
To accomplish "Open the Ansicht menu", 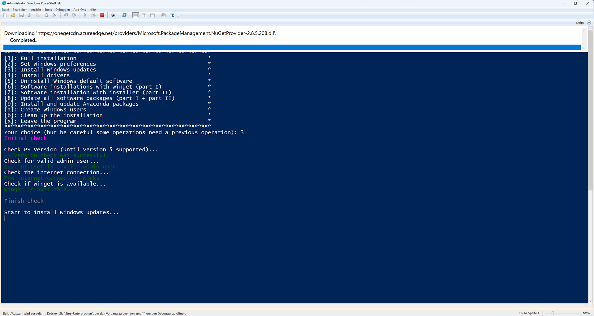I will (x=36, y=10).
